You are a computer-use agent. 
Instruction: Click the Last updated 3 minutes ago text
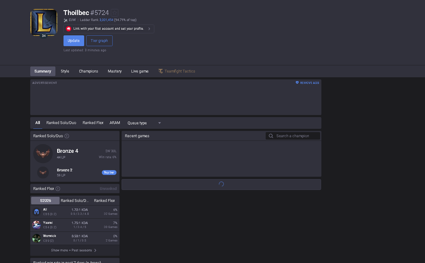(85, 50)
